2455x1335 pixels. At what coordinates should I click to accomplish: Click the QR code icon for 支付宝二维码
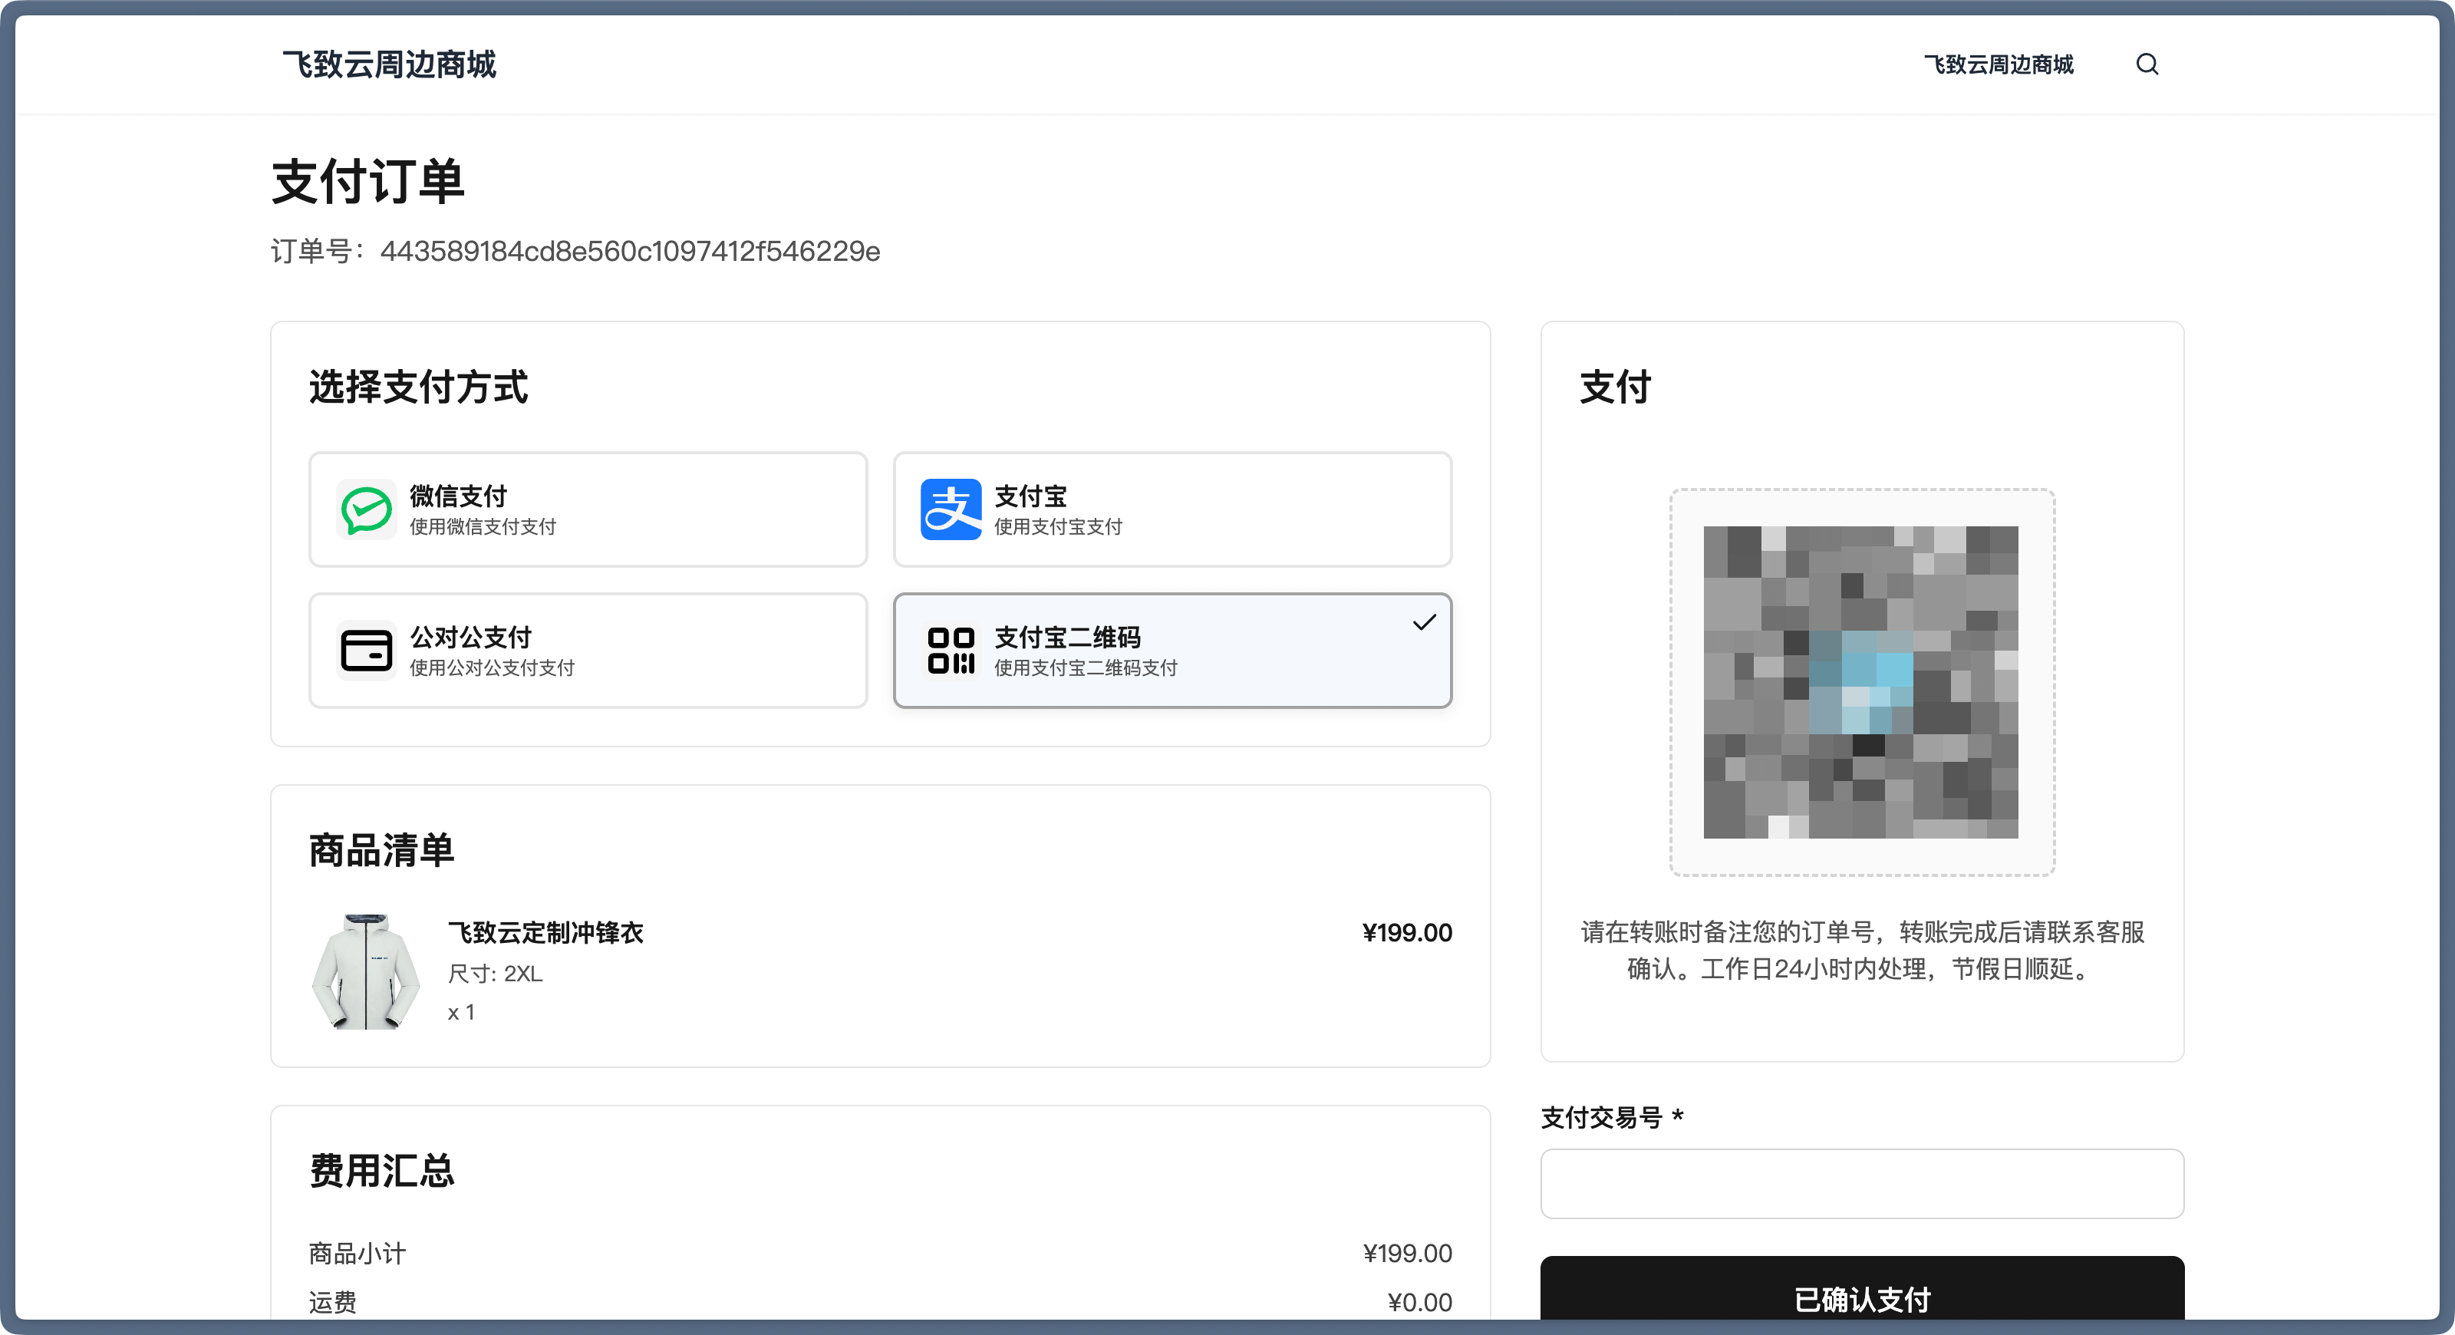[951, 651]
